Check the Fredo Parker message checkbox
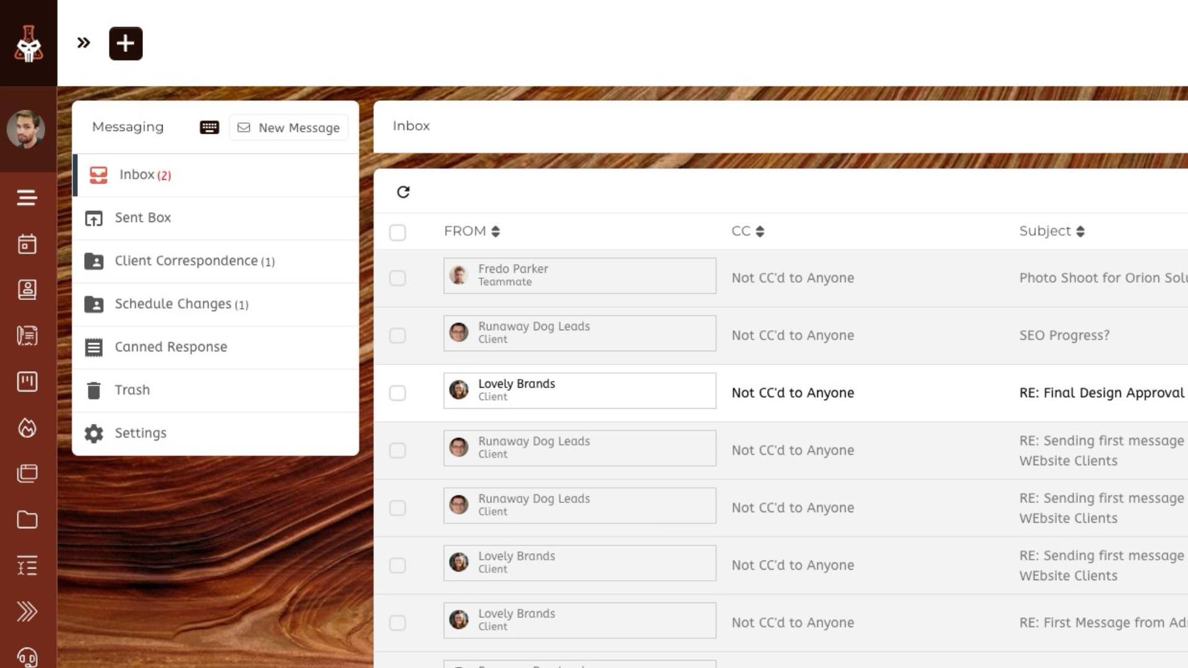The width and height of the screenshot is (1188, 668). (397, 278)
